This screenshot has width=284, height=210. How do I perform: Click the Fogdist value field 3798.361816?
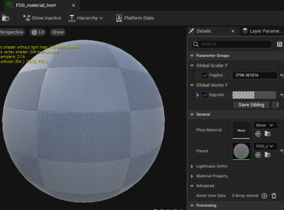click(255, 75)
